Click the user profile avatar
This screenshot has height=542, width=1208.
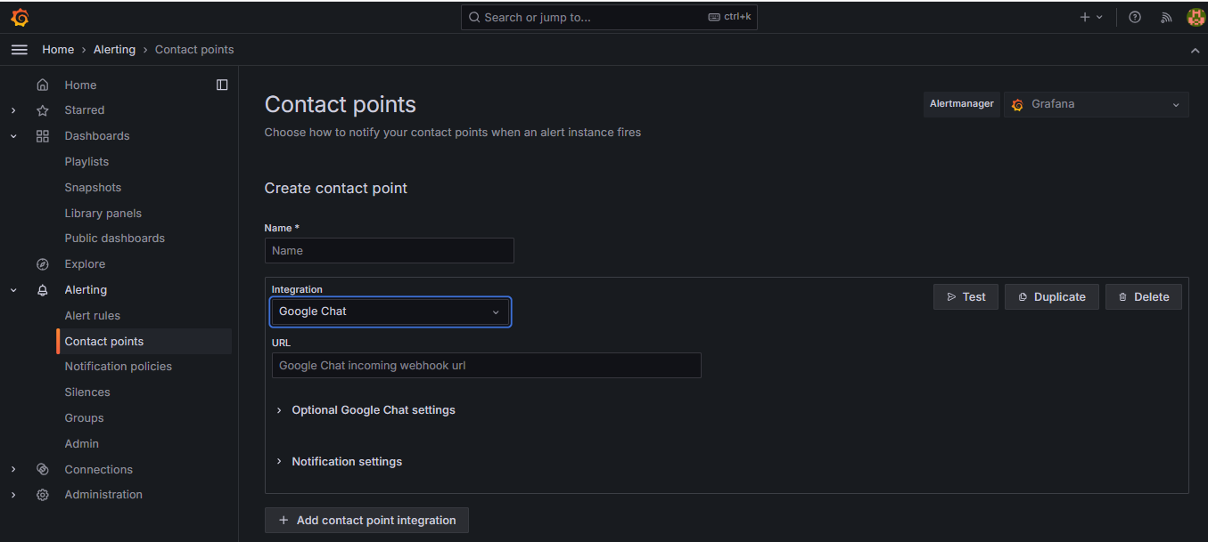1196,17
